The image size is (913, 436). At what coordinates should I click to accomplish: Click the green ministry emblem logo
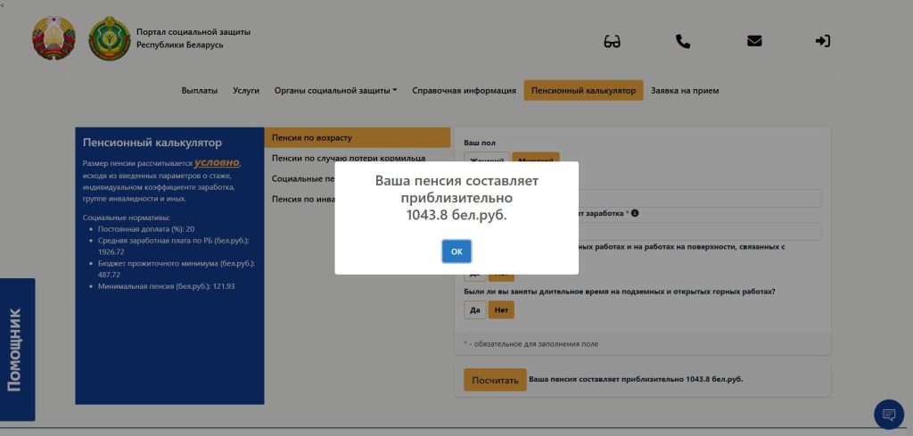(x=109, y=38)
